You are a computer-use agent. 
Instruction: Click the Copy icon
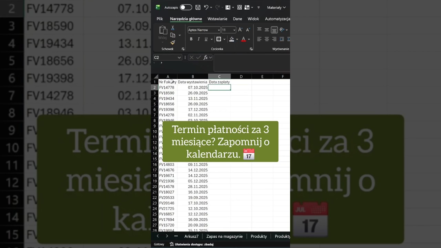point(173,35)
